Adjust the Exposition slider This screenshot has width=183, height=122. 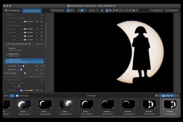point(25,22)
